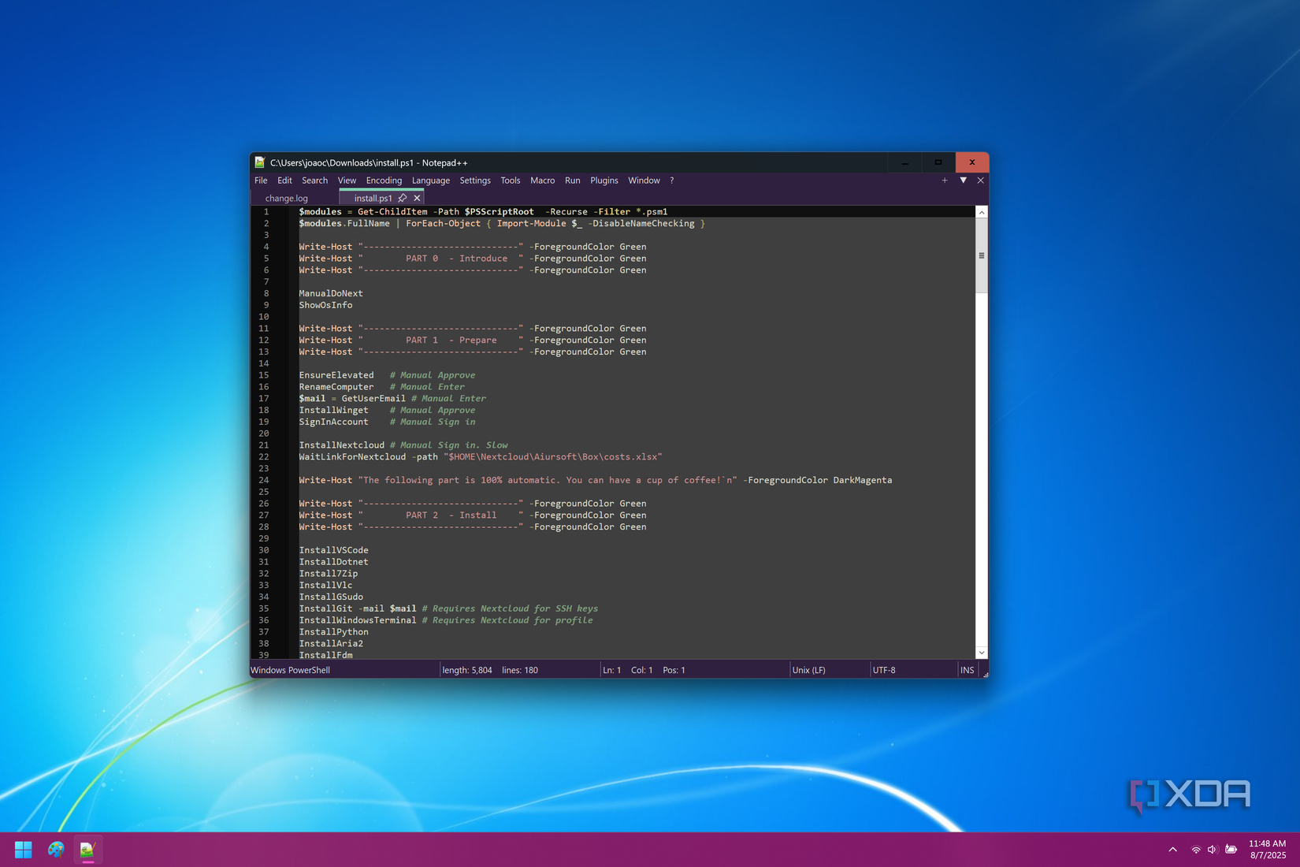Click the Notepad++ icon on the taskbar
Screen dimensions: 1300x867
tap(87, 849)
